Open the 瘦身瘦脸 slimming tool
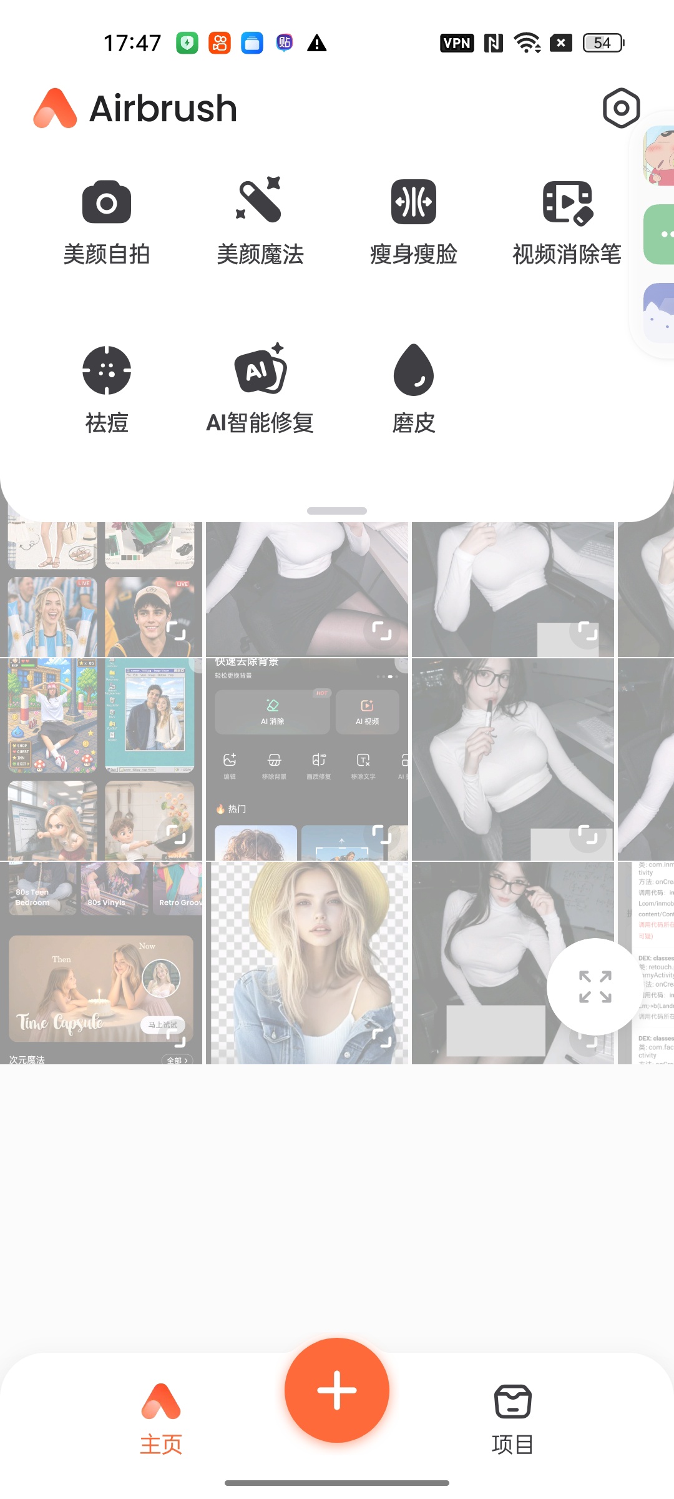This screenshot has width=674, height=1499. pos(414,223)
